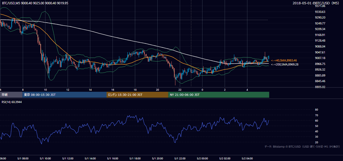This screenshot has height=161, width=343.
Task: Click the 5/1 12:00 date label
Action: point(68,159)
